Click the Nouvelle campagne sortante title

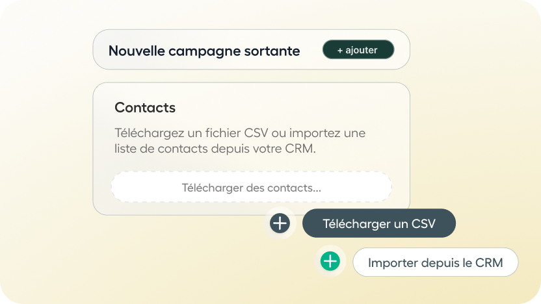pyautogui.click(x=204, y=51)
